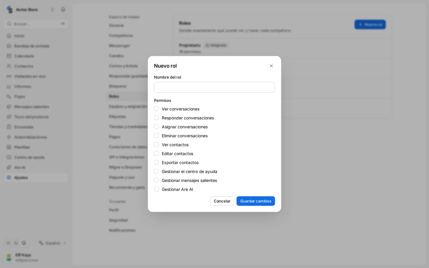Open the Español language dropdown
429x268 pixels.
53,243
